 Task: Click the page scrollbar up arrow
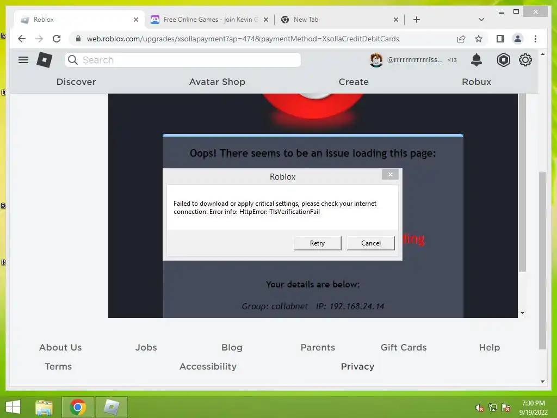(542, 54)
